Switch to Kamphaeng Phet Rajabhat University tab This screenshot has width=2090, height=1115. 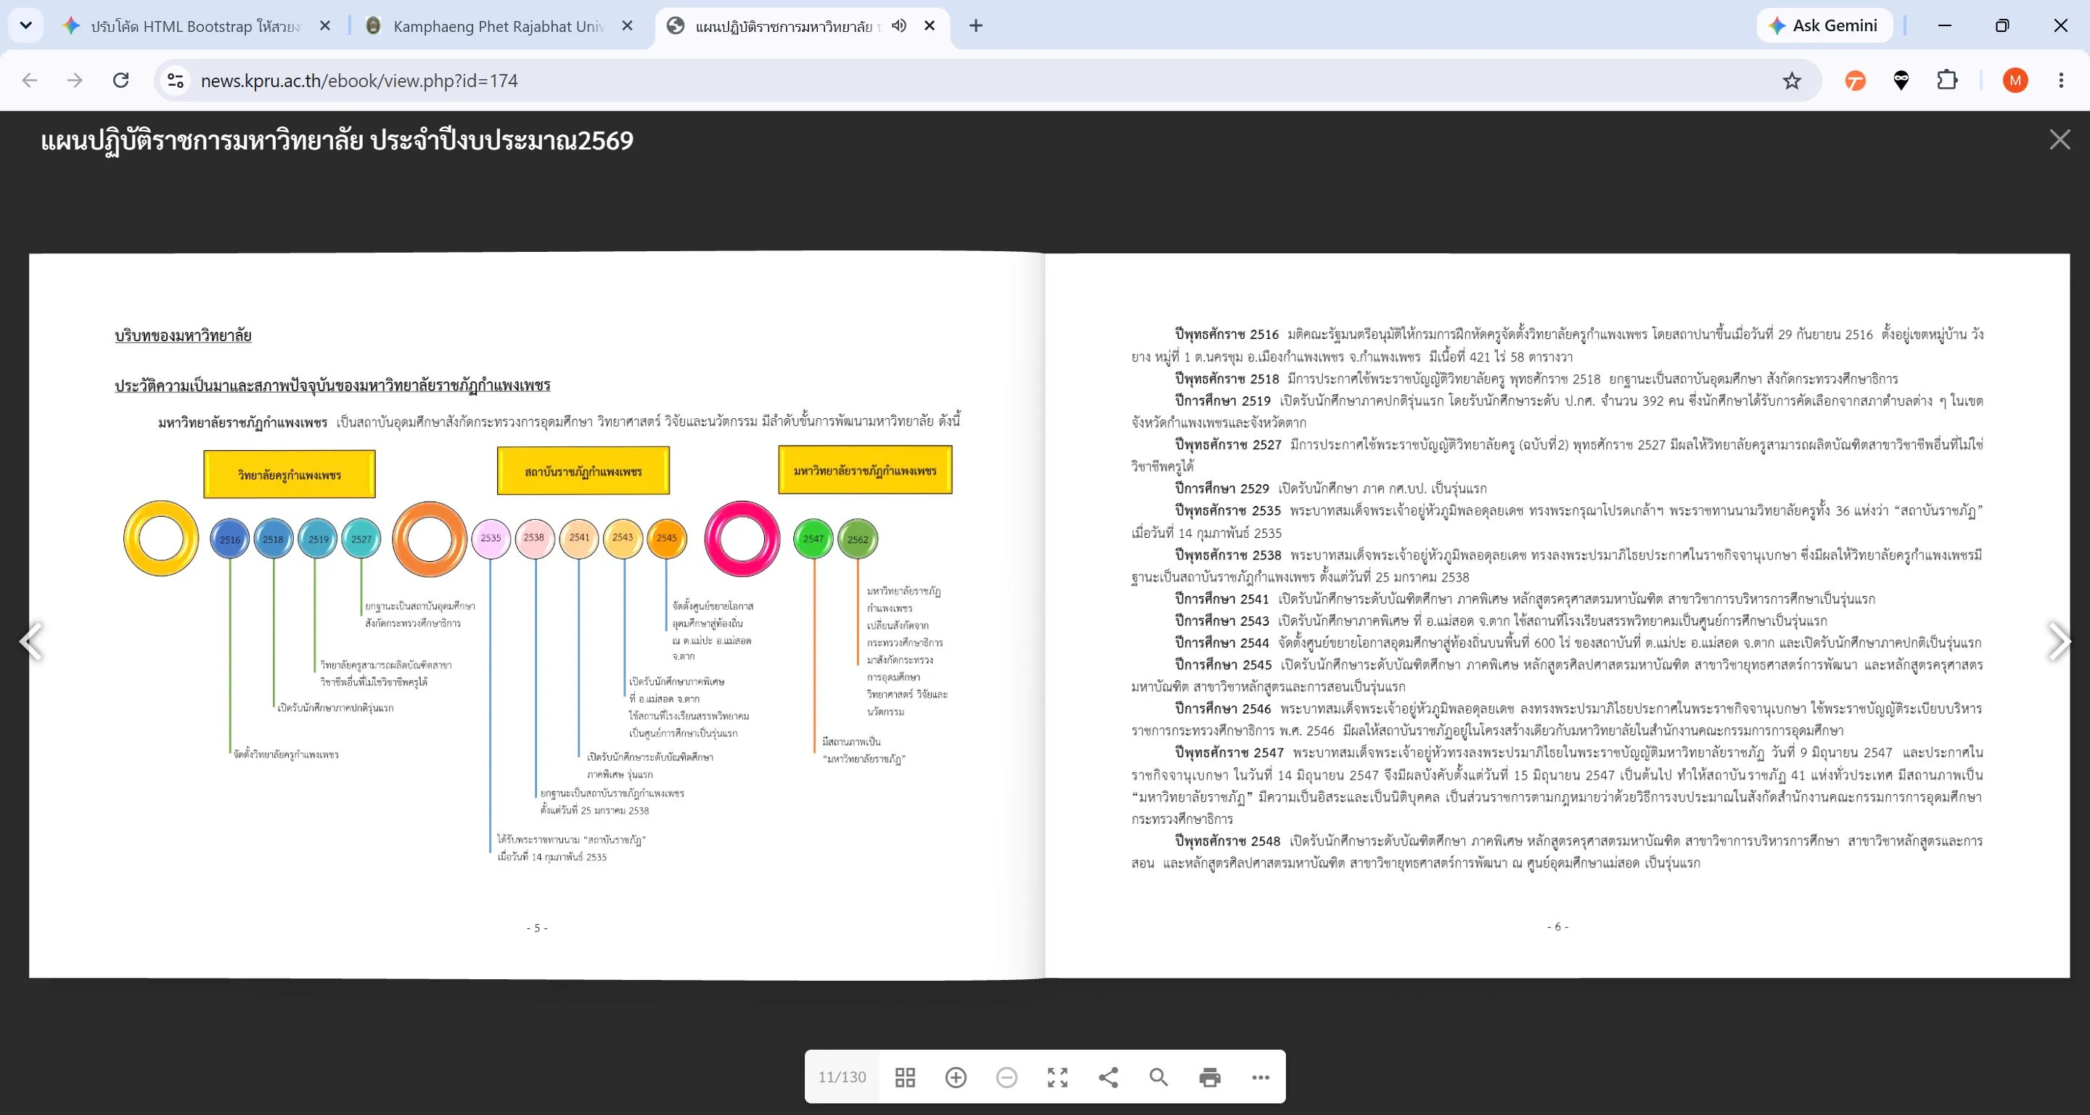498,26
